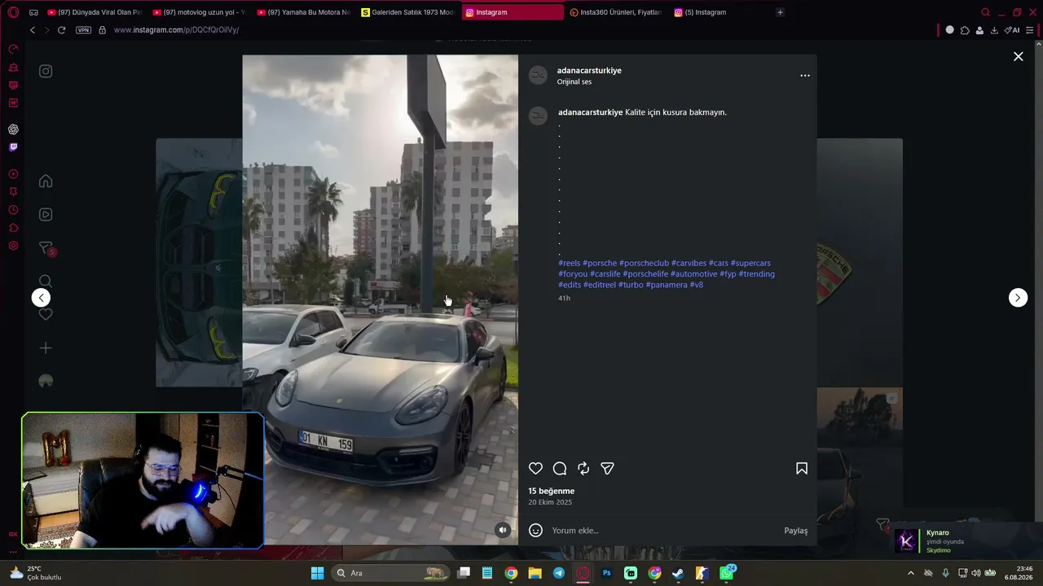
Task: Search open tabs with magnifier icon
Action: (985, 12)
